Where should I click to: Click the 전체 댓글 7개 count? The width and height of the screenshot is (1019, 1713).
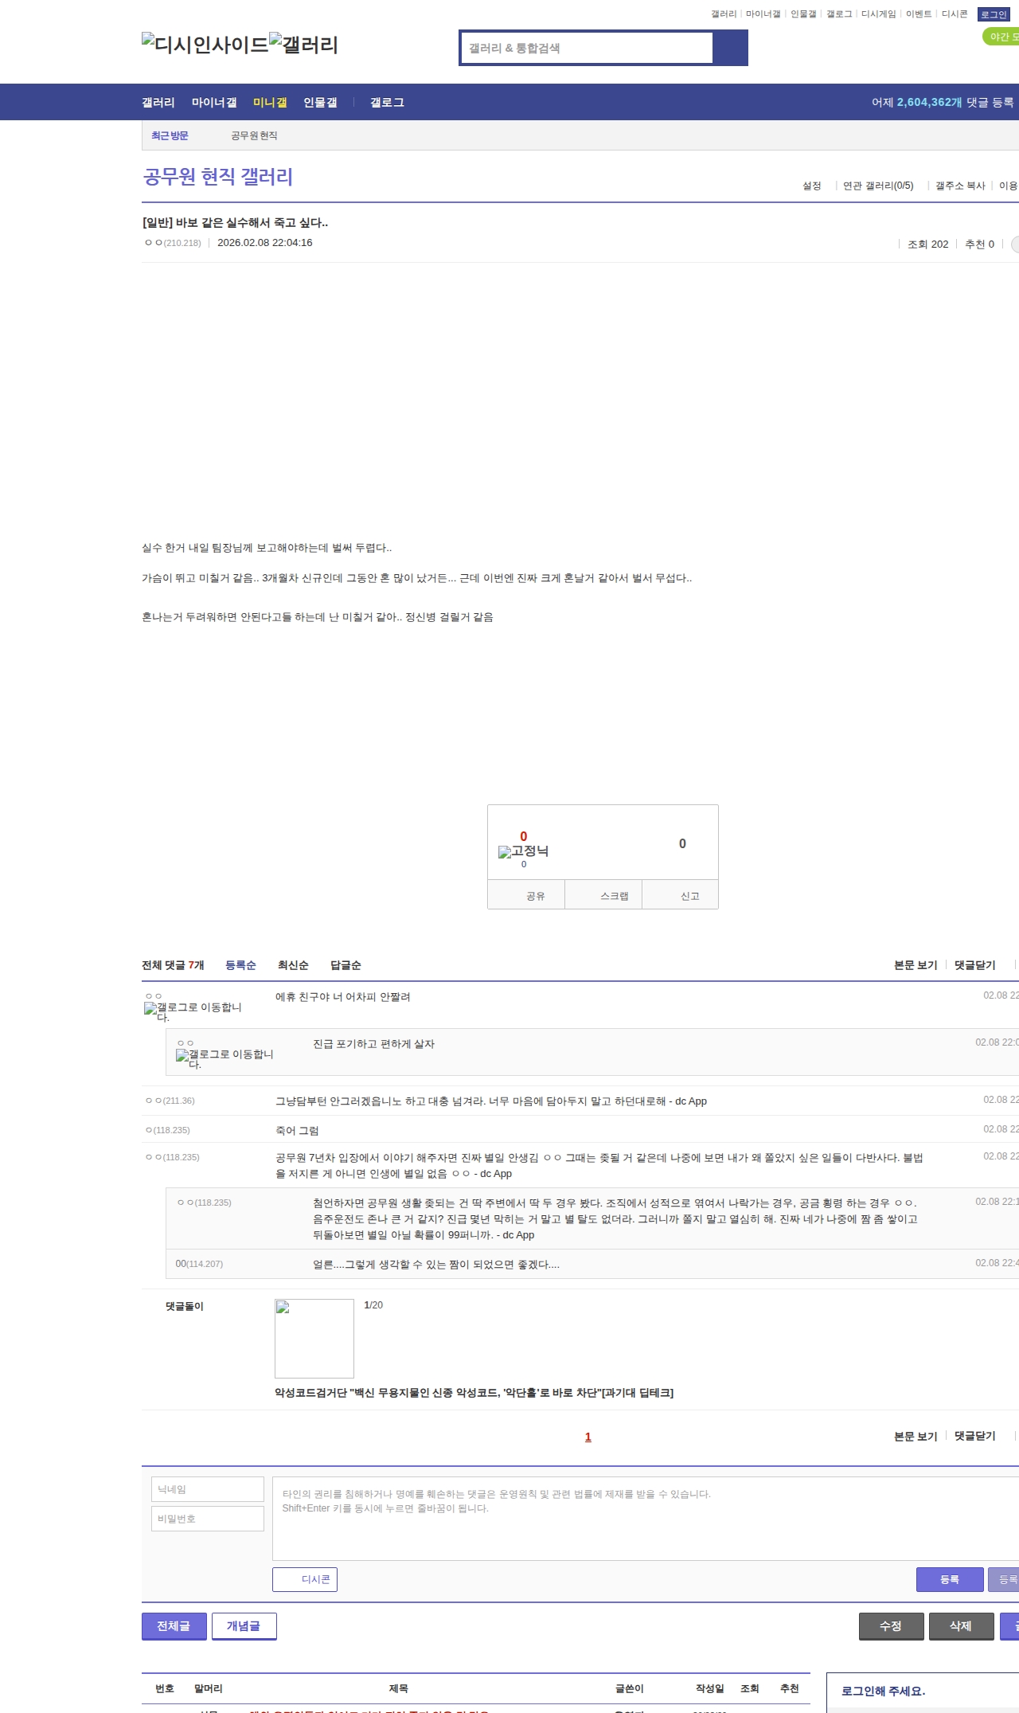pyautogui.click(x=173, y=965)
